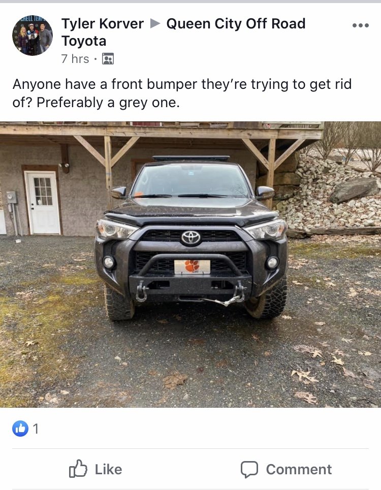Open the Toyota 4Runner photo
This screenshot has height=490, width=381.
tap(190, 265)
